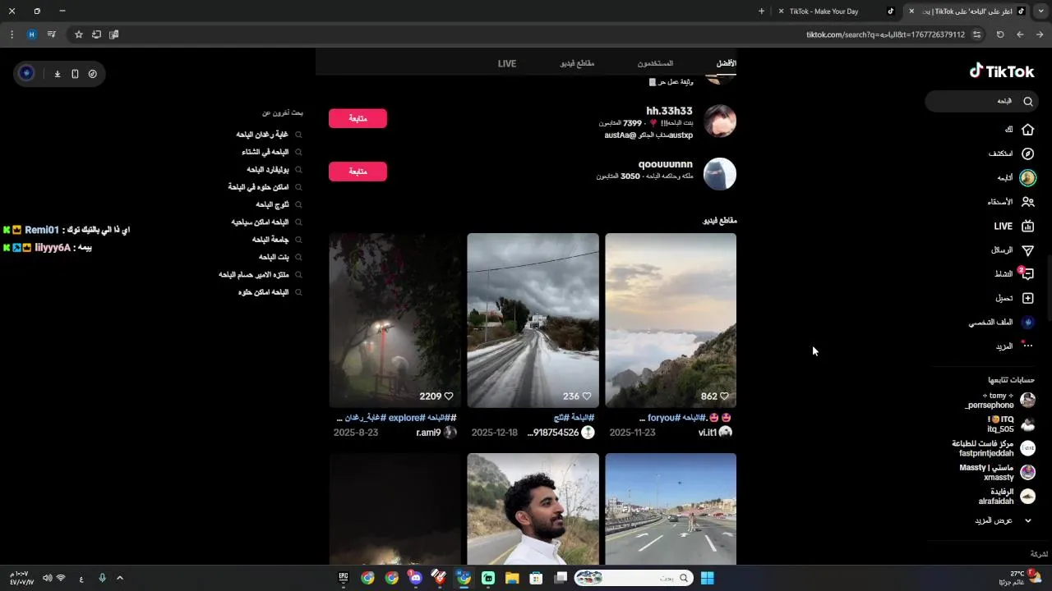Open followed account tomy _perrsephone
Screen dimensions: 1052x591
(x=999, y=400)
